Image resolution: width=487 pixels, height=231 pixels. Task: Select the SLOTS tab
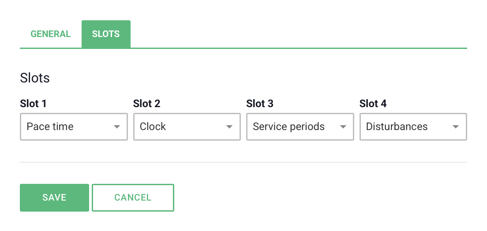[106, 34]
